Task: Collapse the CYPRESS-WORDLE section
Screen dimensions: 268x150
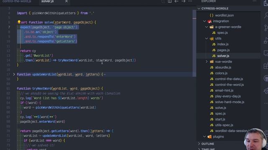Action: [199, 8]
